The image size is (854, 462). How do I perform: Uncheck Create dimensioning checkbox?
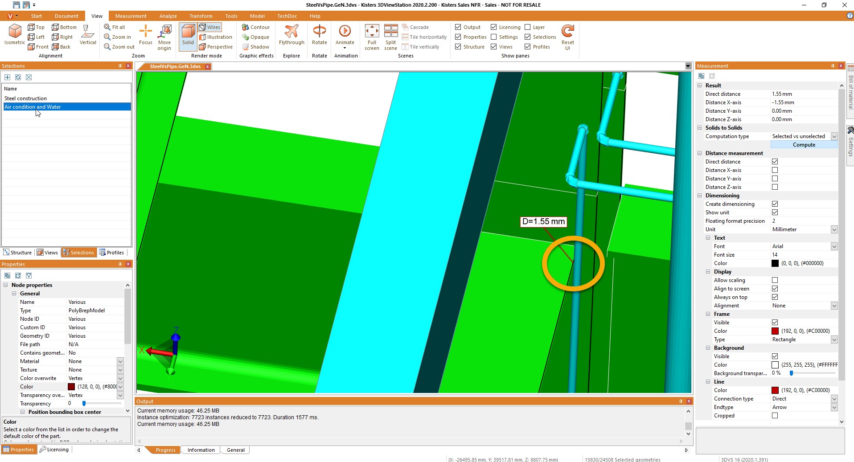pyautogui.click(x=775, y=204)
